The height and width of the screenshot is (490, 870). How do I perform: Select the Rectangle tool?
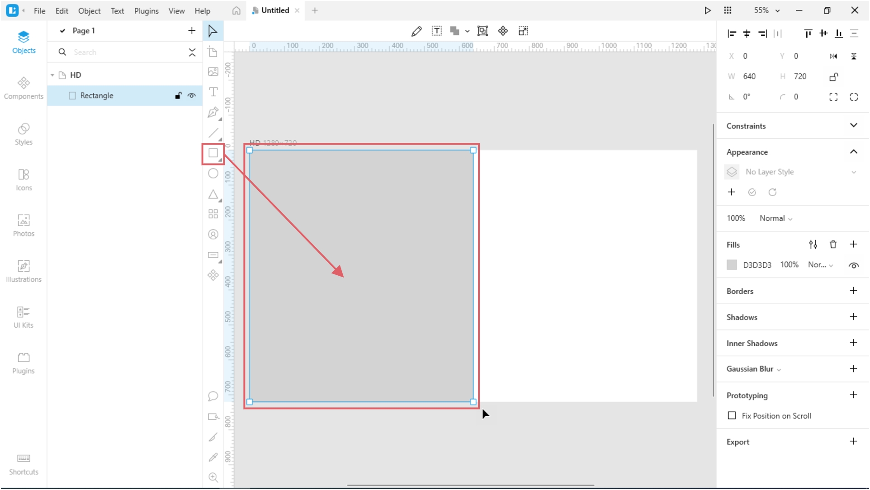click(x=213, y=153)
